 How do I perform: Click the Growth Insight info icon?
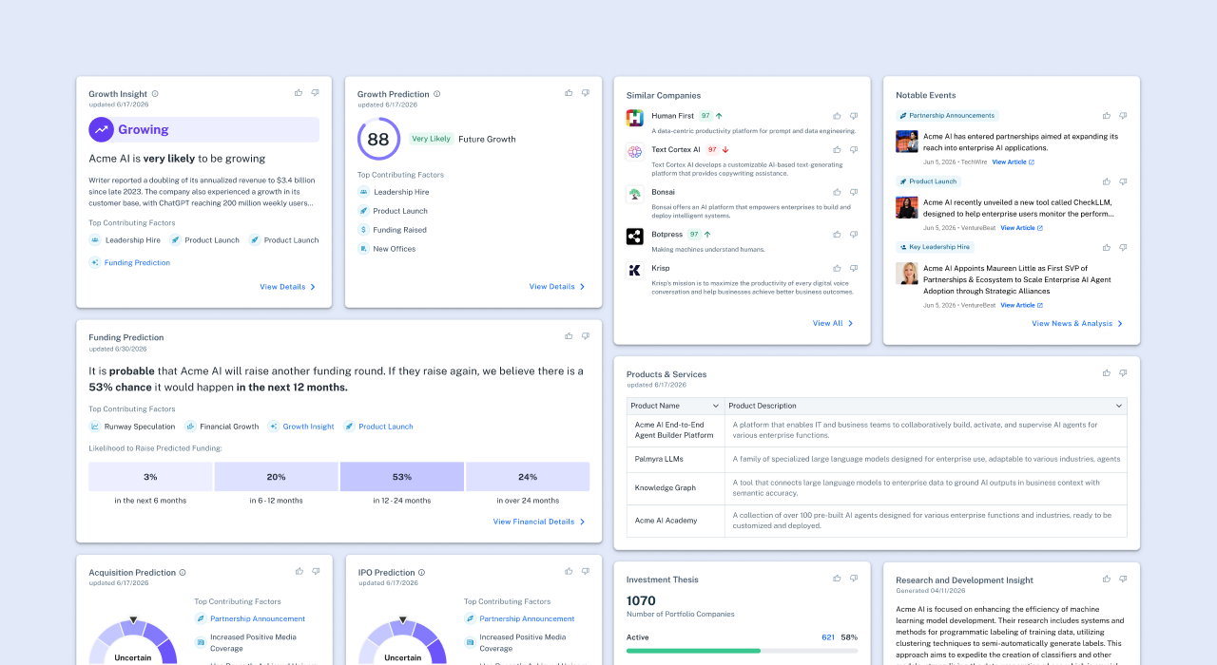155,94
